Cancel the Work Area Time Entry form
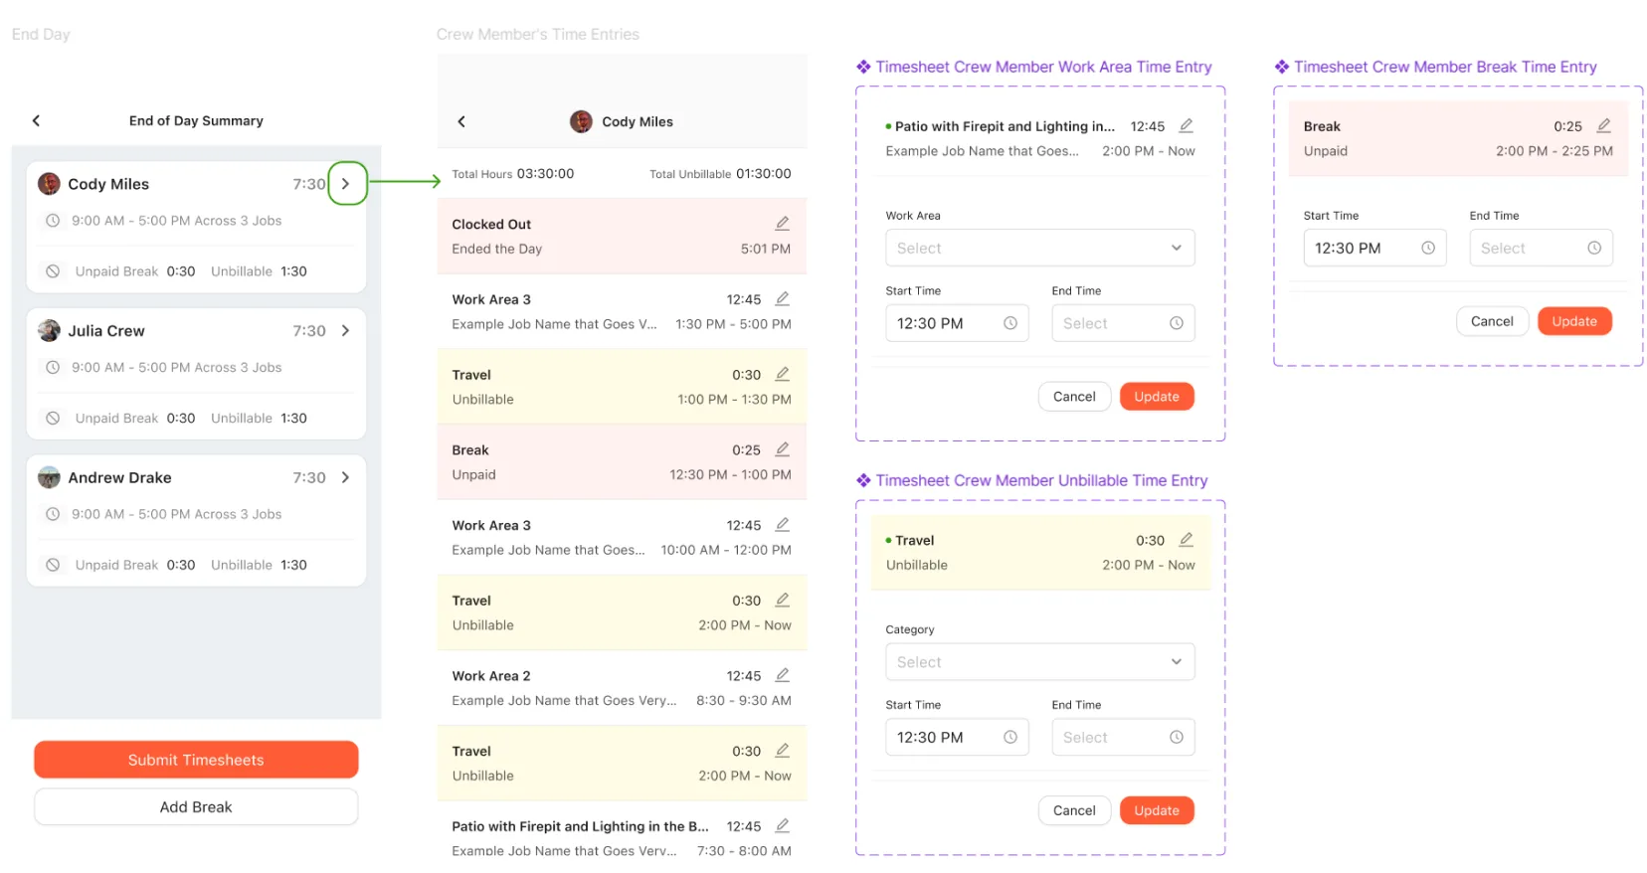The height and width of the screenshot is (873, 1647). click(x=1074, y=397)
